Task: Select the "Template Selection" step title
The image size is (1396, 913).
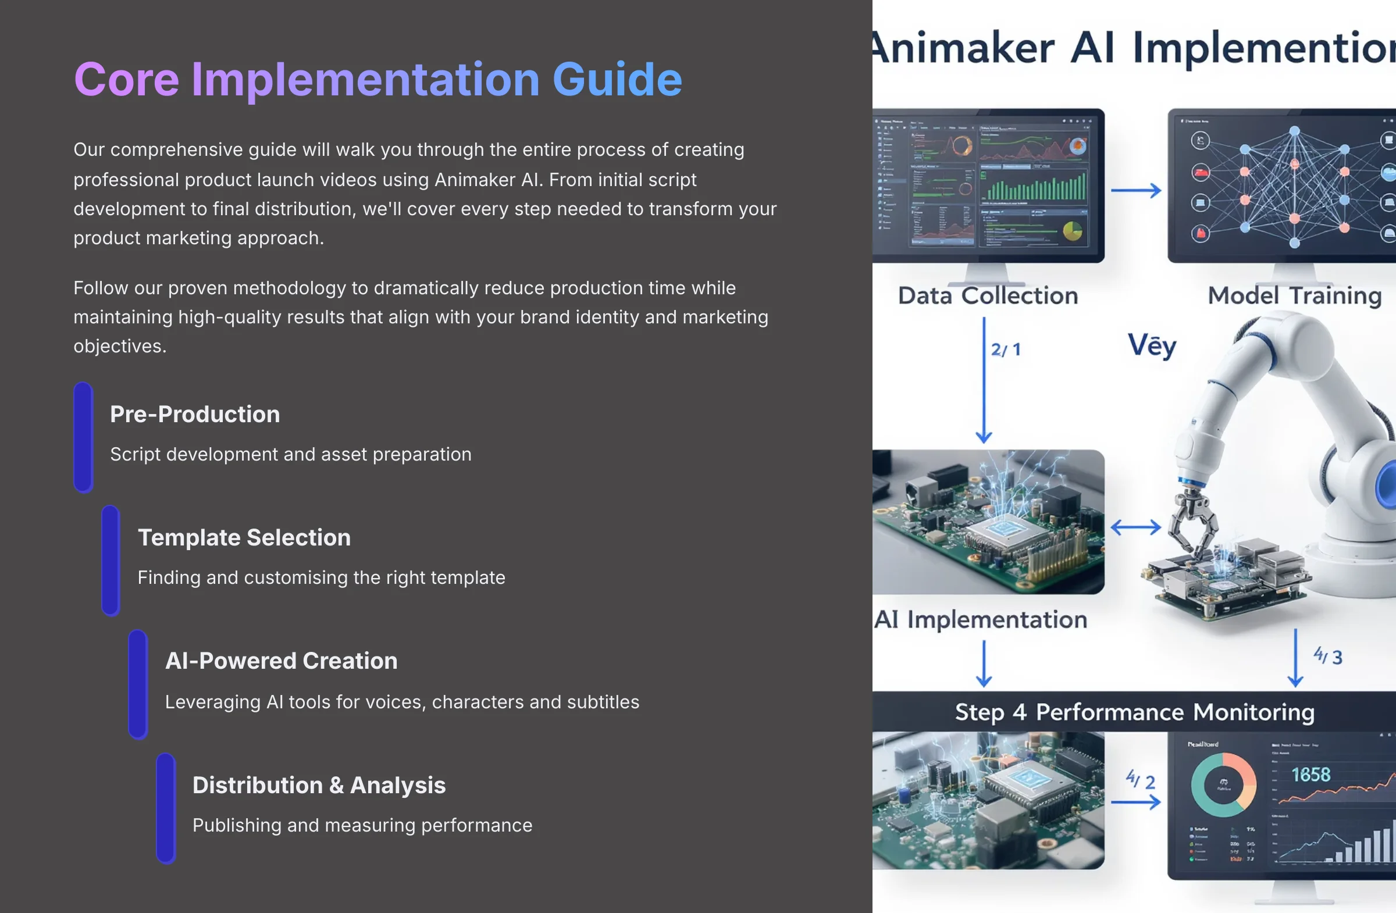Action: (x=244, y=538)
